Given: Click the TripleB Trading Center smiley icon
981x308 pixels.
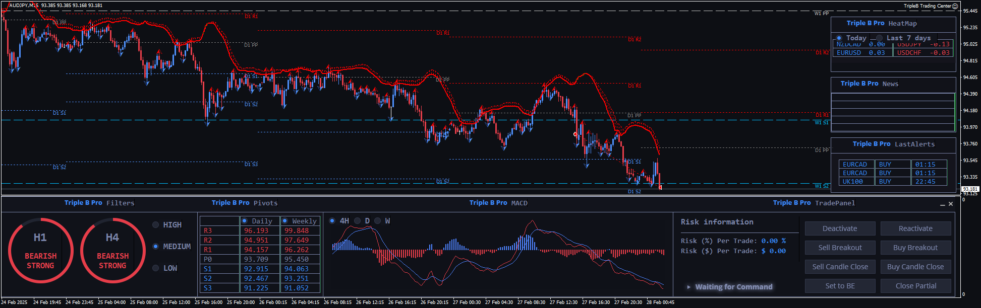Looking at the screenshot, I should click(955, 6).
